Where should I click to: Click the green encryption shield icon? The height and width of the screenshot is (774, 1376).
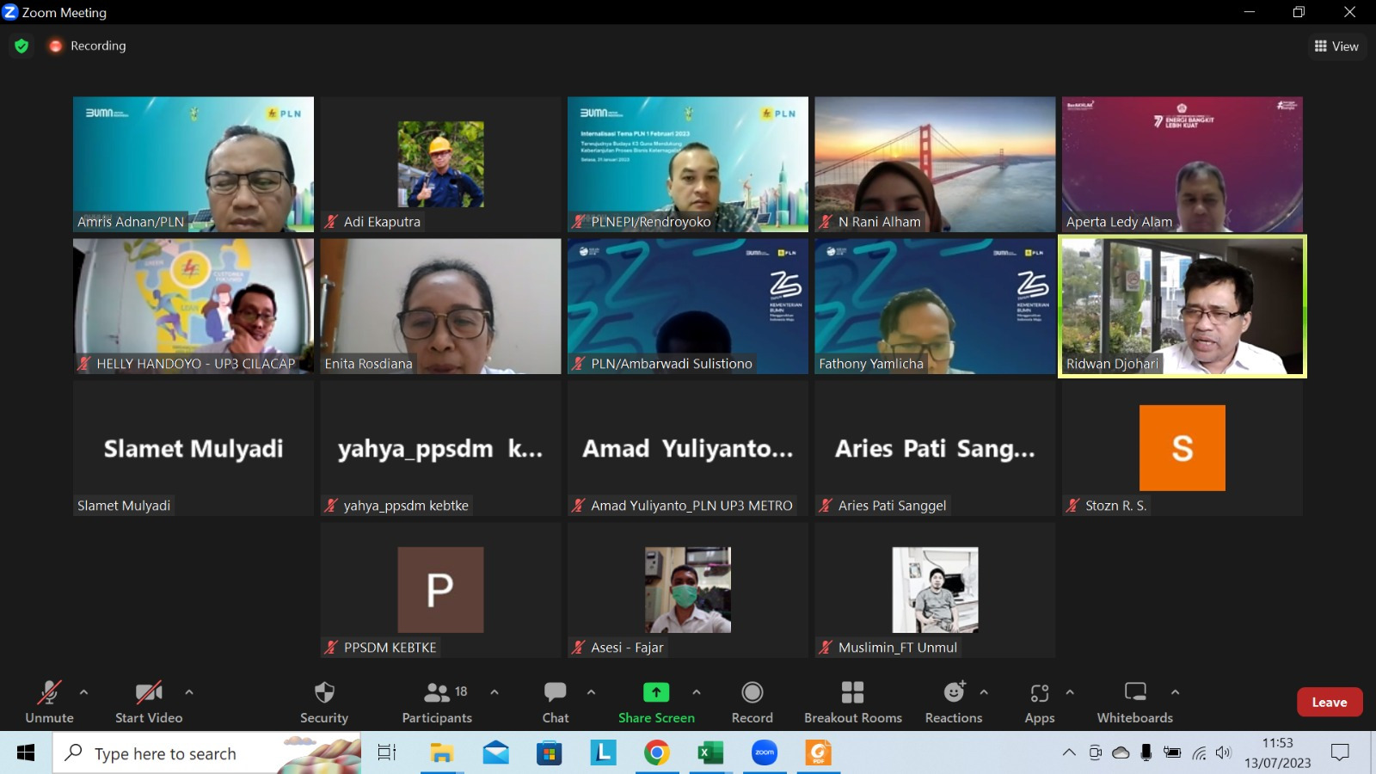(x=21, y=46)
